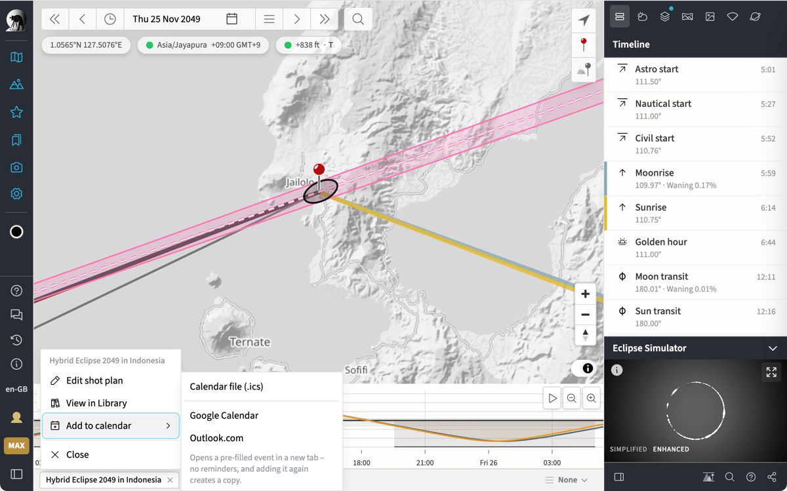Open favourites with the star icon
The image size is (787, 491).
16,112
